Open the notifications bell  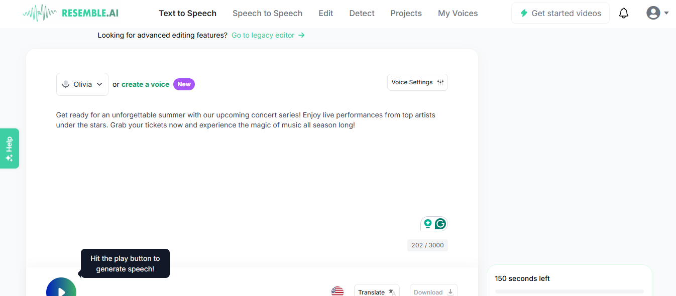coord(624,13)
